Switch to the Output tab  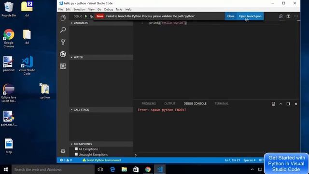[169, 103]
